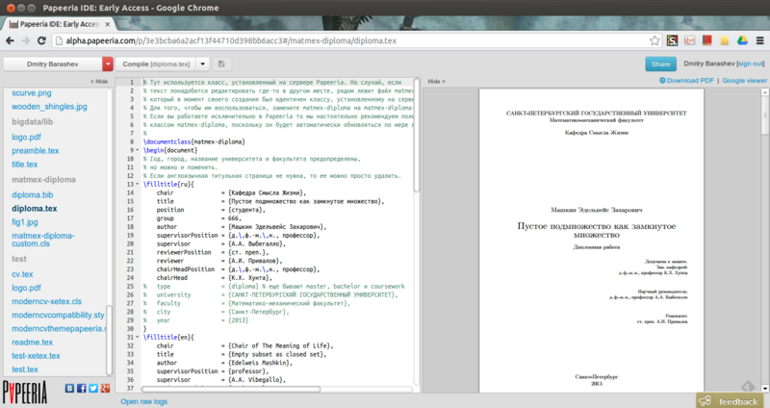This screenshot has height=408, width=770.
Task: Close the Papeeria IDE browser tab
Action: [x=108, y=23]
